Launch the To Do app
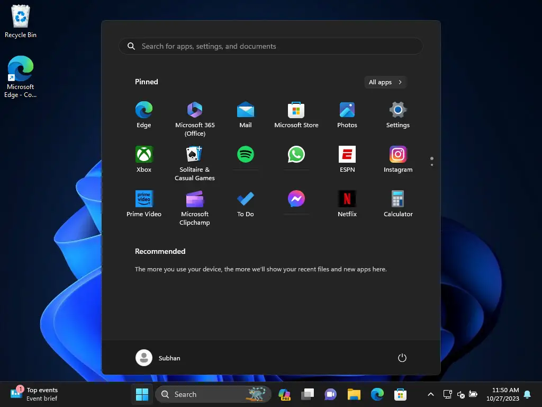542x407 pixels. (246, 204)
